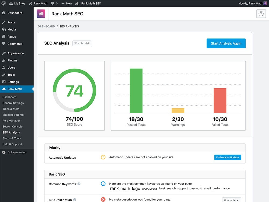Image resolution: width=269 pixels, height=202 pixels.
Task: Click the comments bubble icon in admin bar
Action: [52, 4]
